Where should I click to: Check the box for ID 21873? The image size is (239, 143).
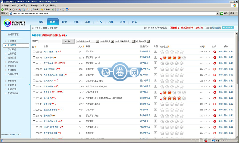coord(34,57)
